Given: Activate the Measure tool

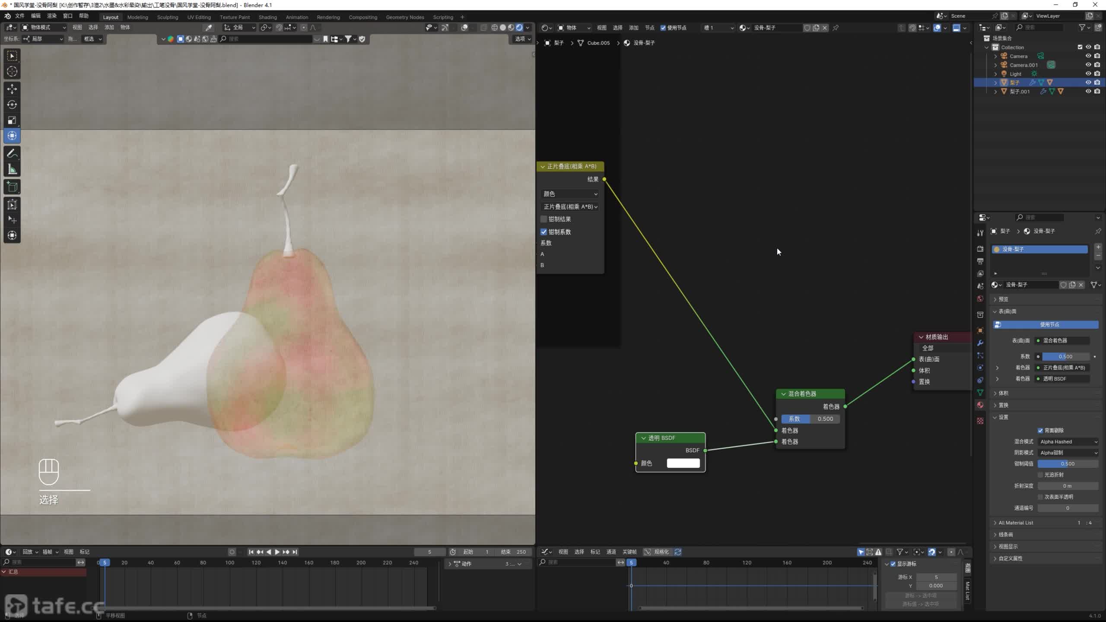Looking at the screenshot, I should click(x=12, y=170).
